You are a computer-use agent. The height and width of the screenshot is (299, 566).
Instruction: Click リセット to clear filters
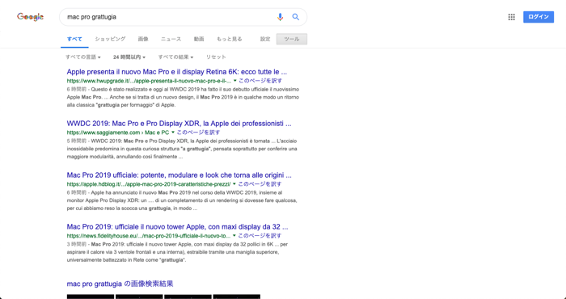click(216, 57)
